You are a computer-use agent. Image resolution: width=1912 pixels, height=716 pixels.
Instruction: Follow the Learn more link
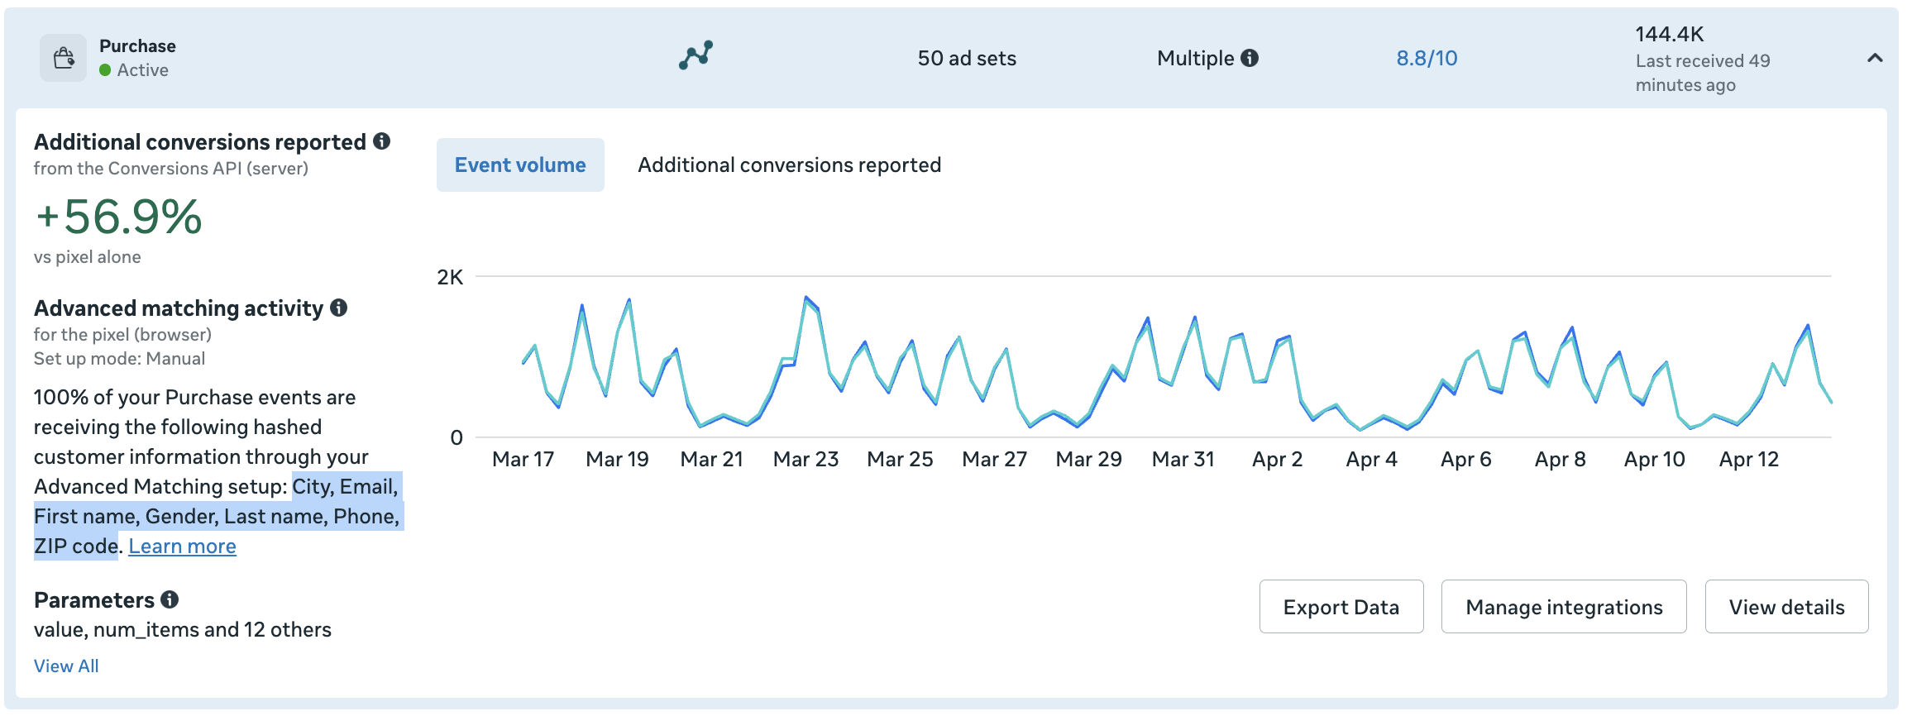click(182, 547)
